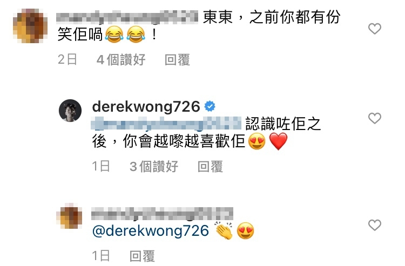Open the blurred username above the @derekwong726 mention

point(162,214)
